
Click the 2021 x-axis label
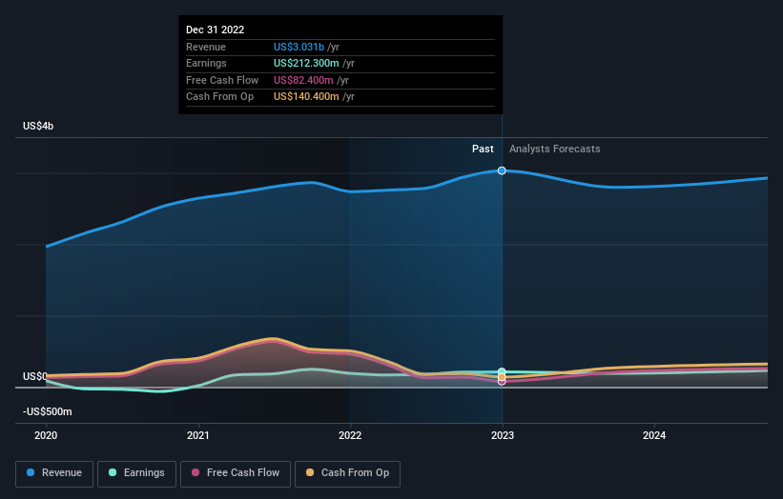[x=198, y=435]
